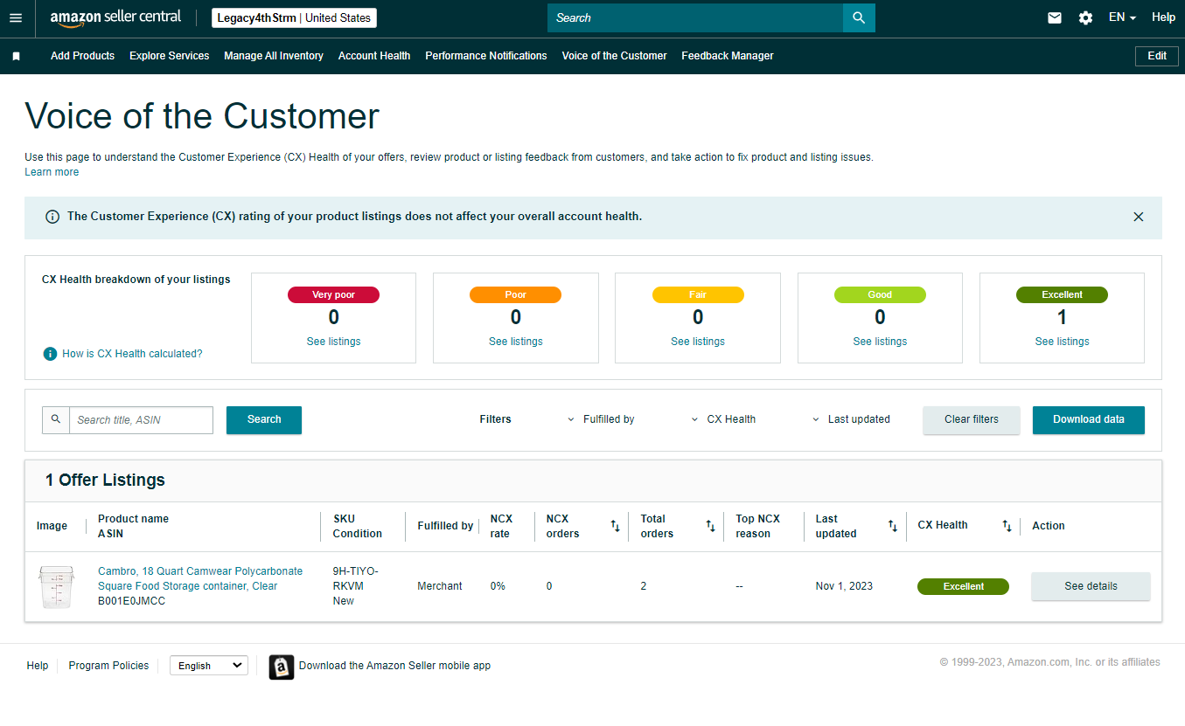
Task: Click Download data button
Action: (1089, 420)
